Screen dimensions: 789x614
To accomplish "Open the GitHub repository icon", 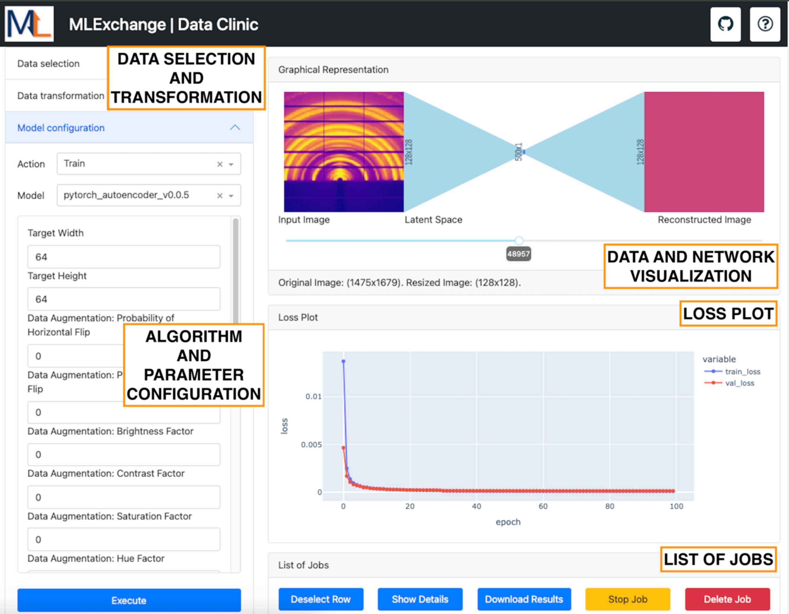I will pos(725,24).
